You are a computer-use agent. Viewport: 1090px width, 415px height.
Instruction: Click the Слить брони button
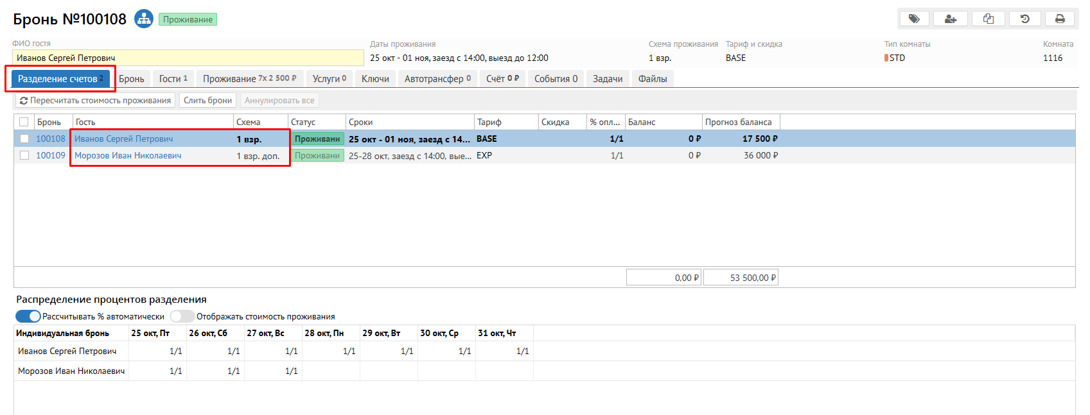[207, 101]
